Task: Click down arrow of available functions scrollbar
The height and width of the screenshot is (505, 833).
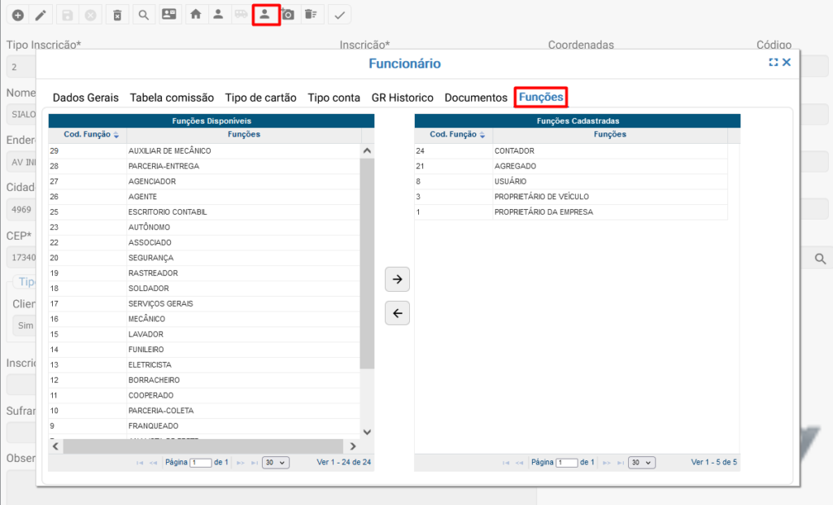Action: coord(366,432)
